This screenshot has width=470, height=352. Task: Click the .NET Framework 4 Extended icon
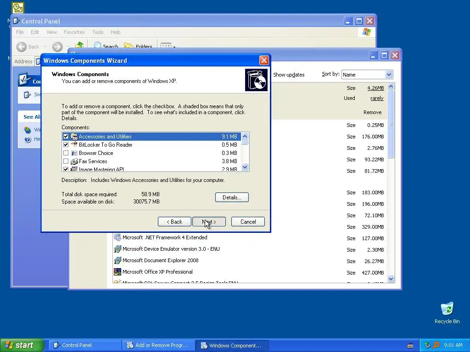click(117, 238)
